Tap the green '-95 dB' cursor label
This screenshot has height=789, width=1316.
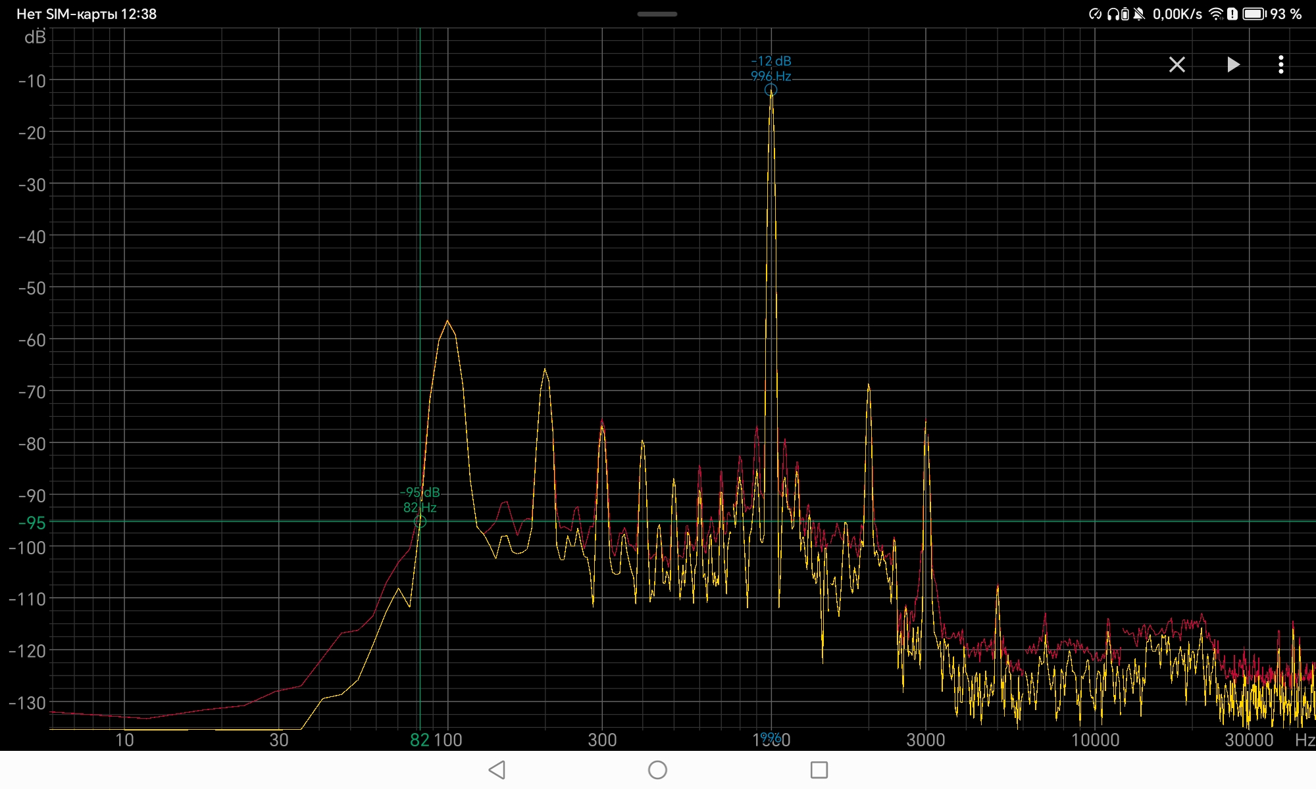[x=420, y=492]
